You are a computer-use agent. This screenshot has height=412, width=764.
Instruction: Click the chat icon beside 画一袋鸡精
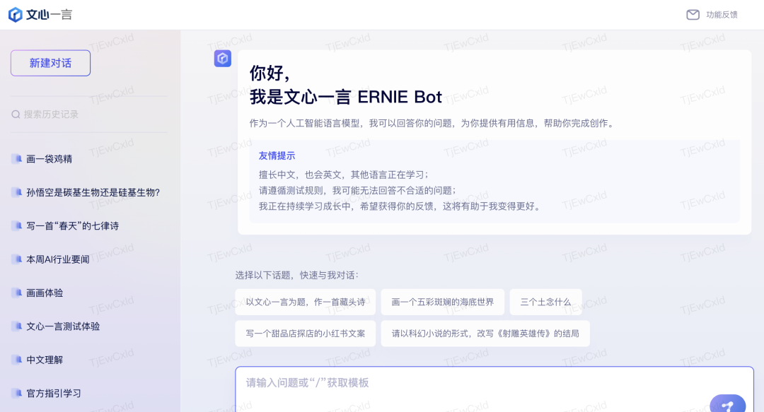click(17, 159)
